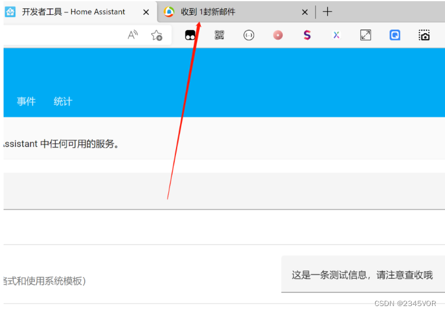This screenshot has width=445, height=312.
Task: Open the QR code extension icon
Action: [219, 35]
